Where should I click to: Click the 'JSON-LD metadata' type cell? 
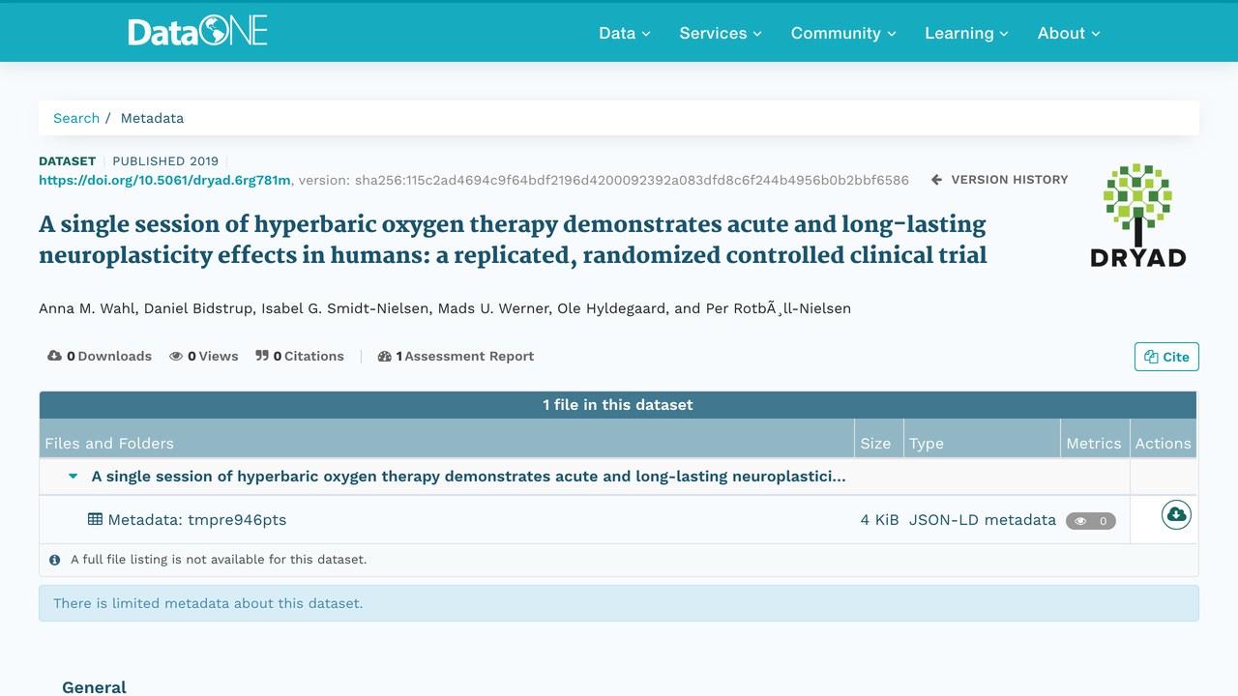(x=983, y=519)
